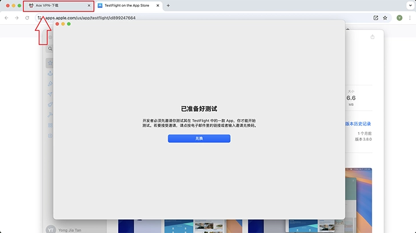Open the Chrome three-dot menu
Screen dimensions: 416x233
[x=410, y=18]
